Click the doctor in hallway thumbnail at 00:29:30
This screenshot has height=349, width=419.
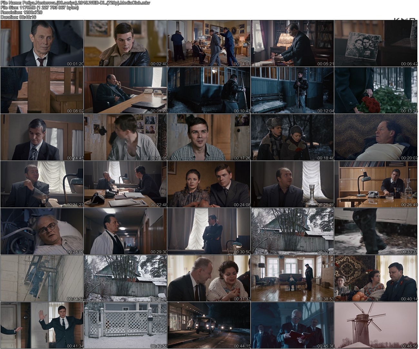(x=125, y=231)
